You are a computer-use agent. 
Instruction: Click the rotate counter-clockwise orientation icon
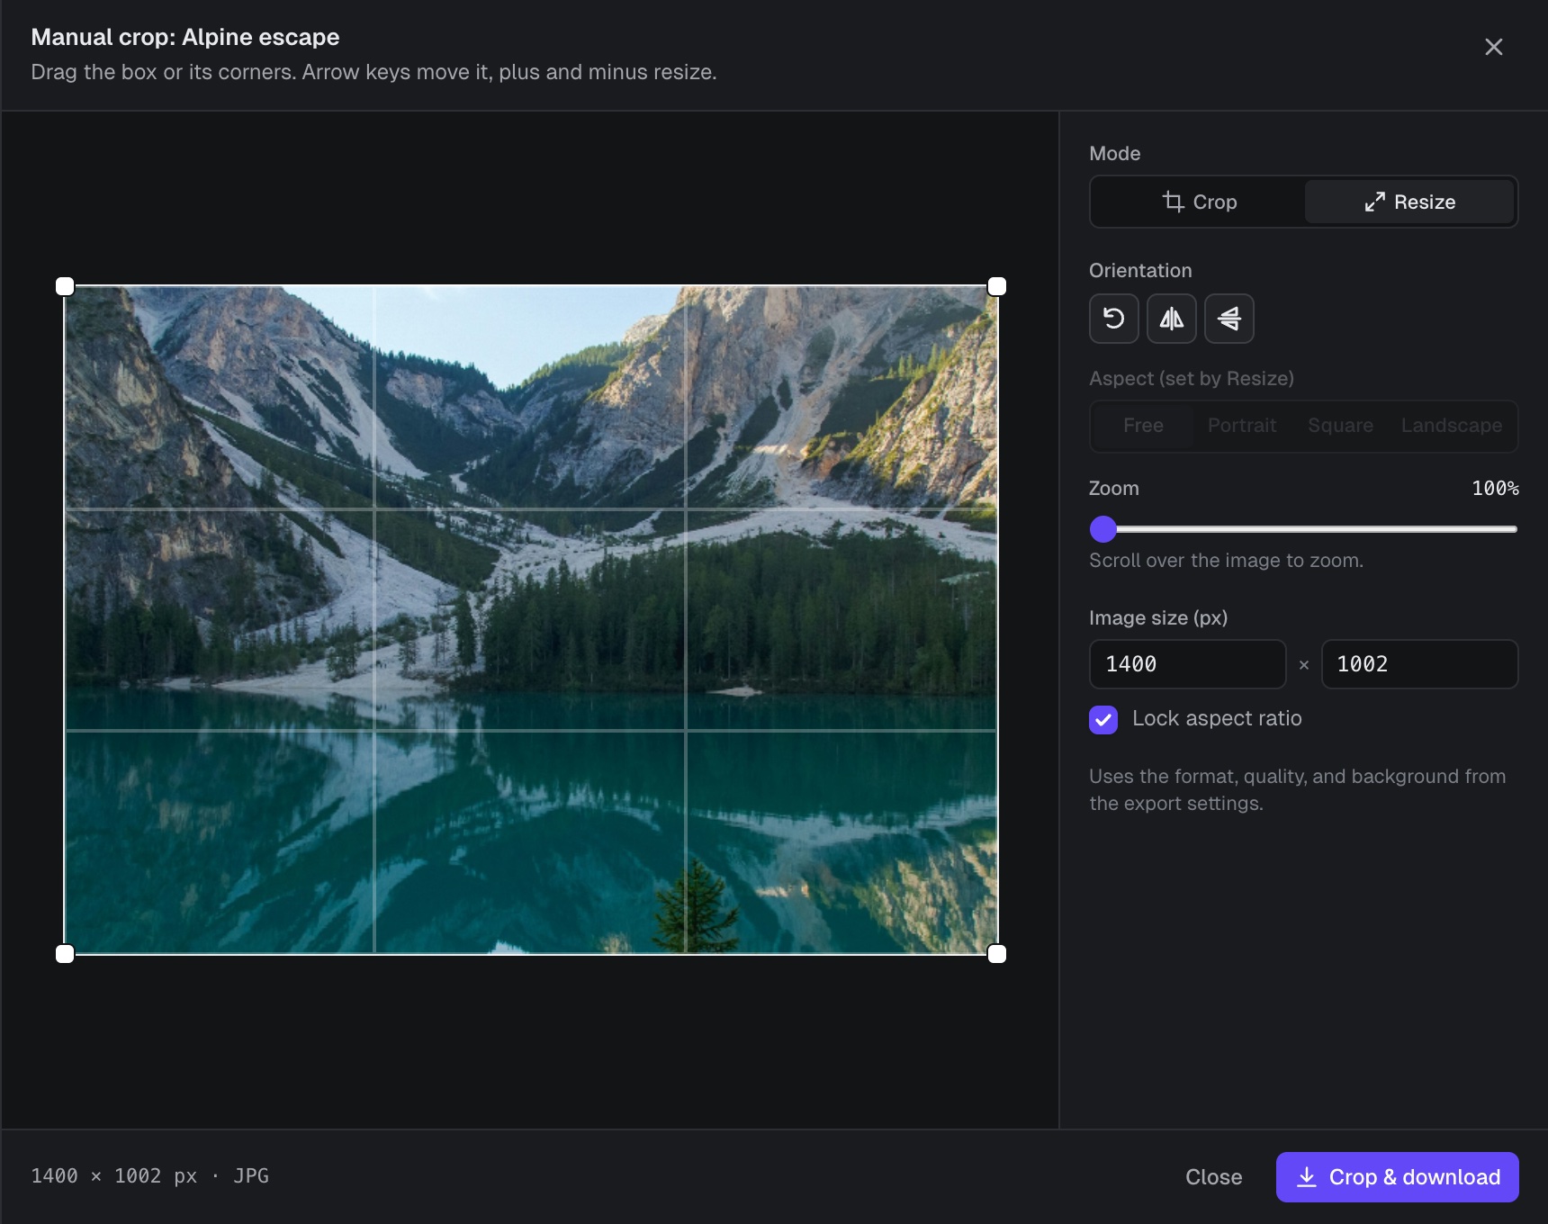tap(1113, 319)
